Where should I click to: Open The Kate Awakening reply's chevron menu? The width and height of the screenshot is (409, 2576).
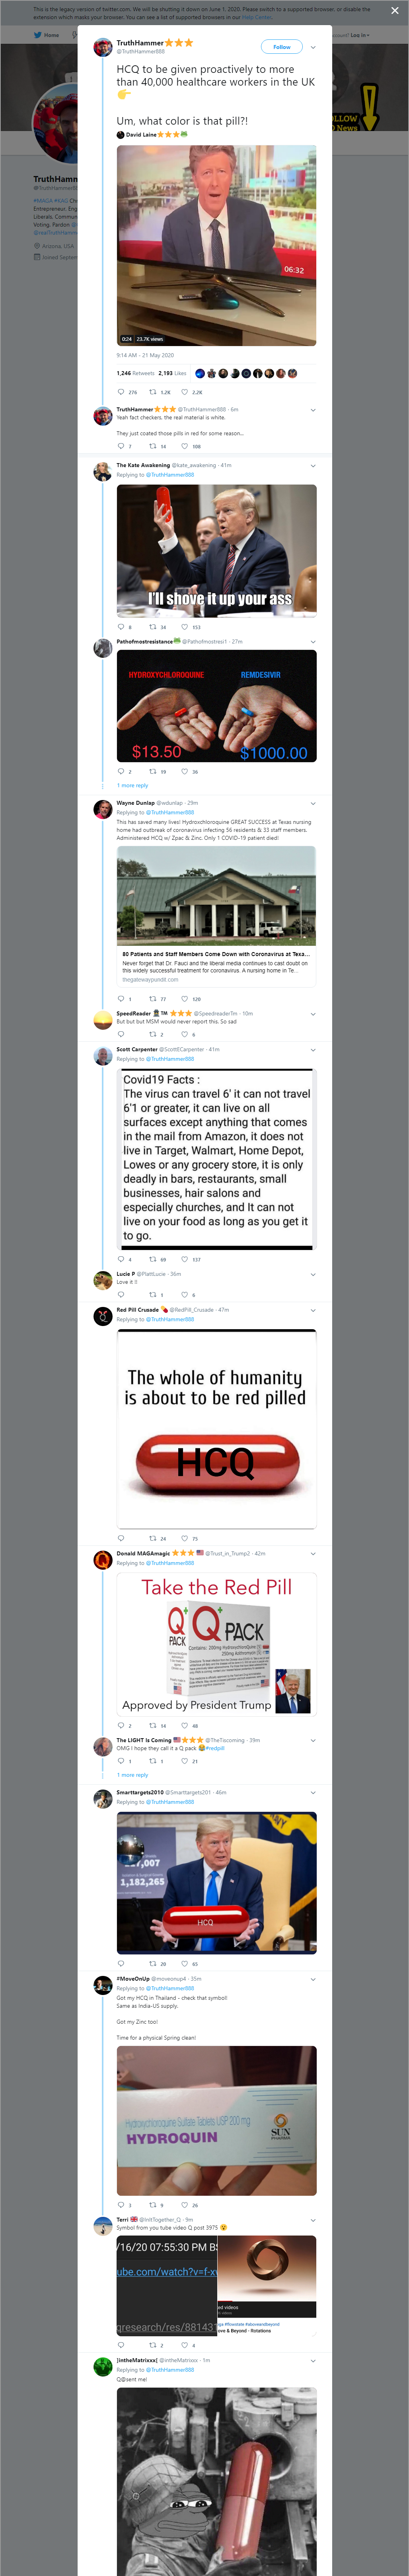[313, 465]
